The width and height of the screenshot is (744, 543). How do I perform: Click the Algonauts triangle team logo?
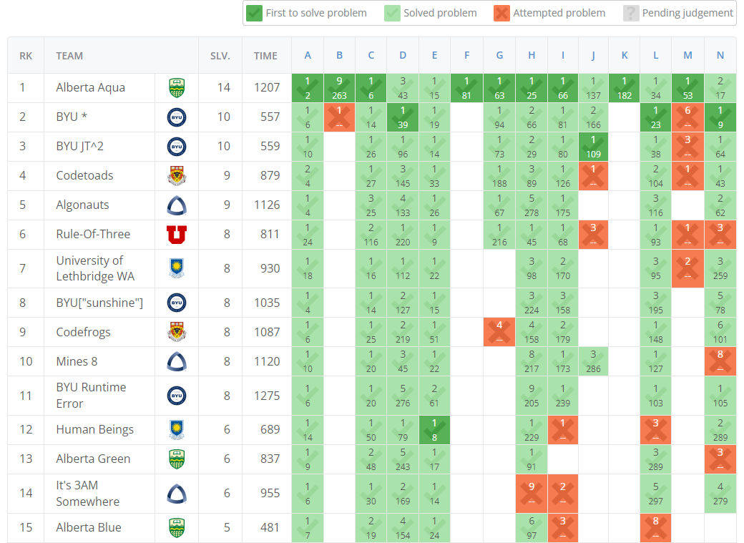(x=176, y=205)
